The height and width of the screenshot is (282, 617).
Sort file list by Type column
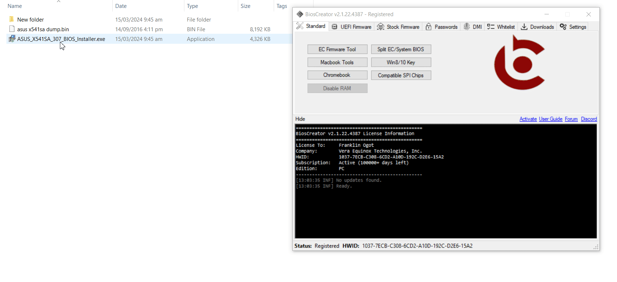coord(192,6)
